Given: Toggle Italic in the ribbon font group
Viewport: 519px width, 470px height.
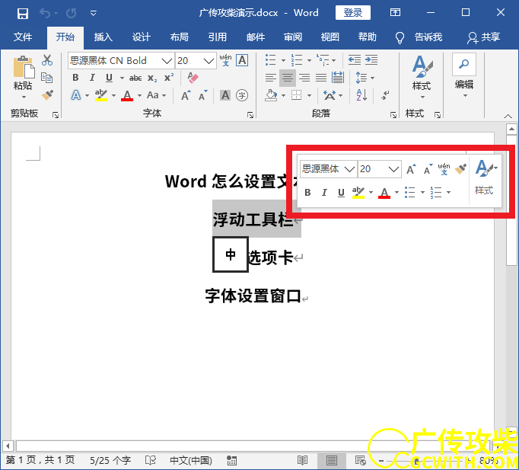Looking at the screenshot, I should pos(92,78).
